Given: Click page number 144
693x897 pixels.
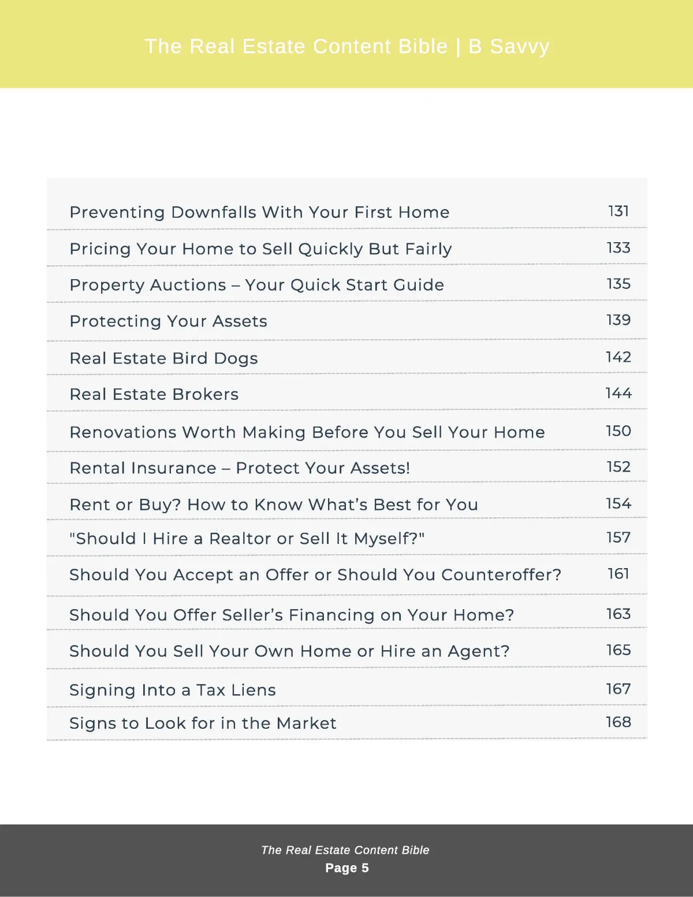Looking at the screenshot, I should [619, 393].
